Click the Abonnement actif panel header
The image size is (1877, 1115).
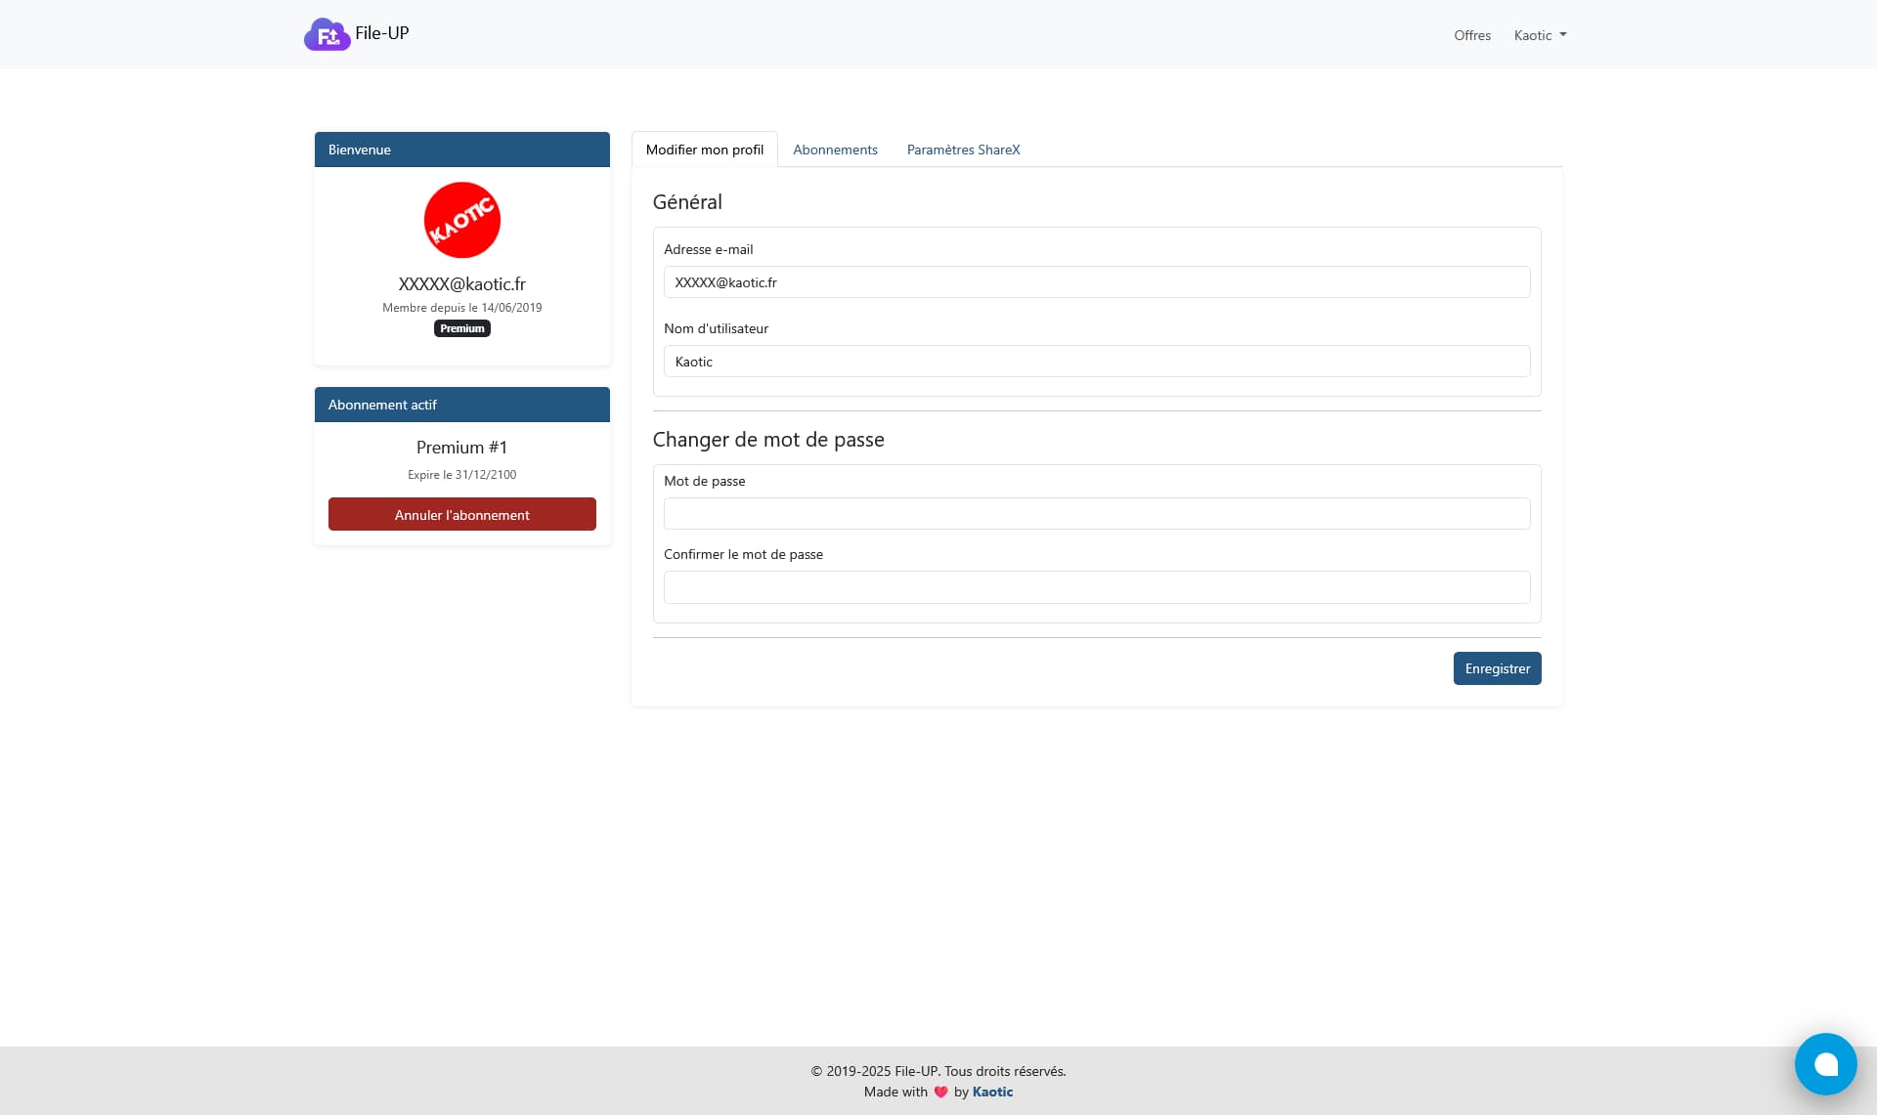[x=461, y=405]
